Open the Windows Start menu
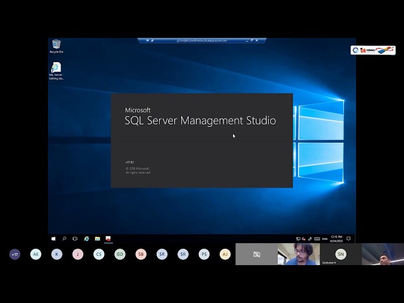 (x=53, y=239)
